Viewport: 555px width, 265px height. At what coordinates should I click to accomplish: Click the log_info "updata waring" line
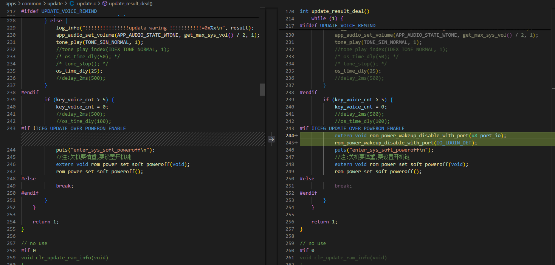pos(155,28)
